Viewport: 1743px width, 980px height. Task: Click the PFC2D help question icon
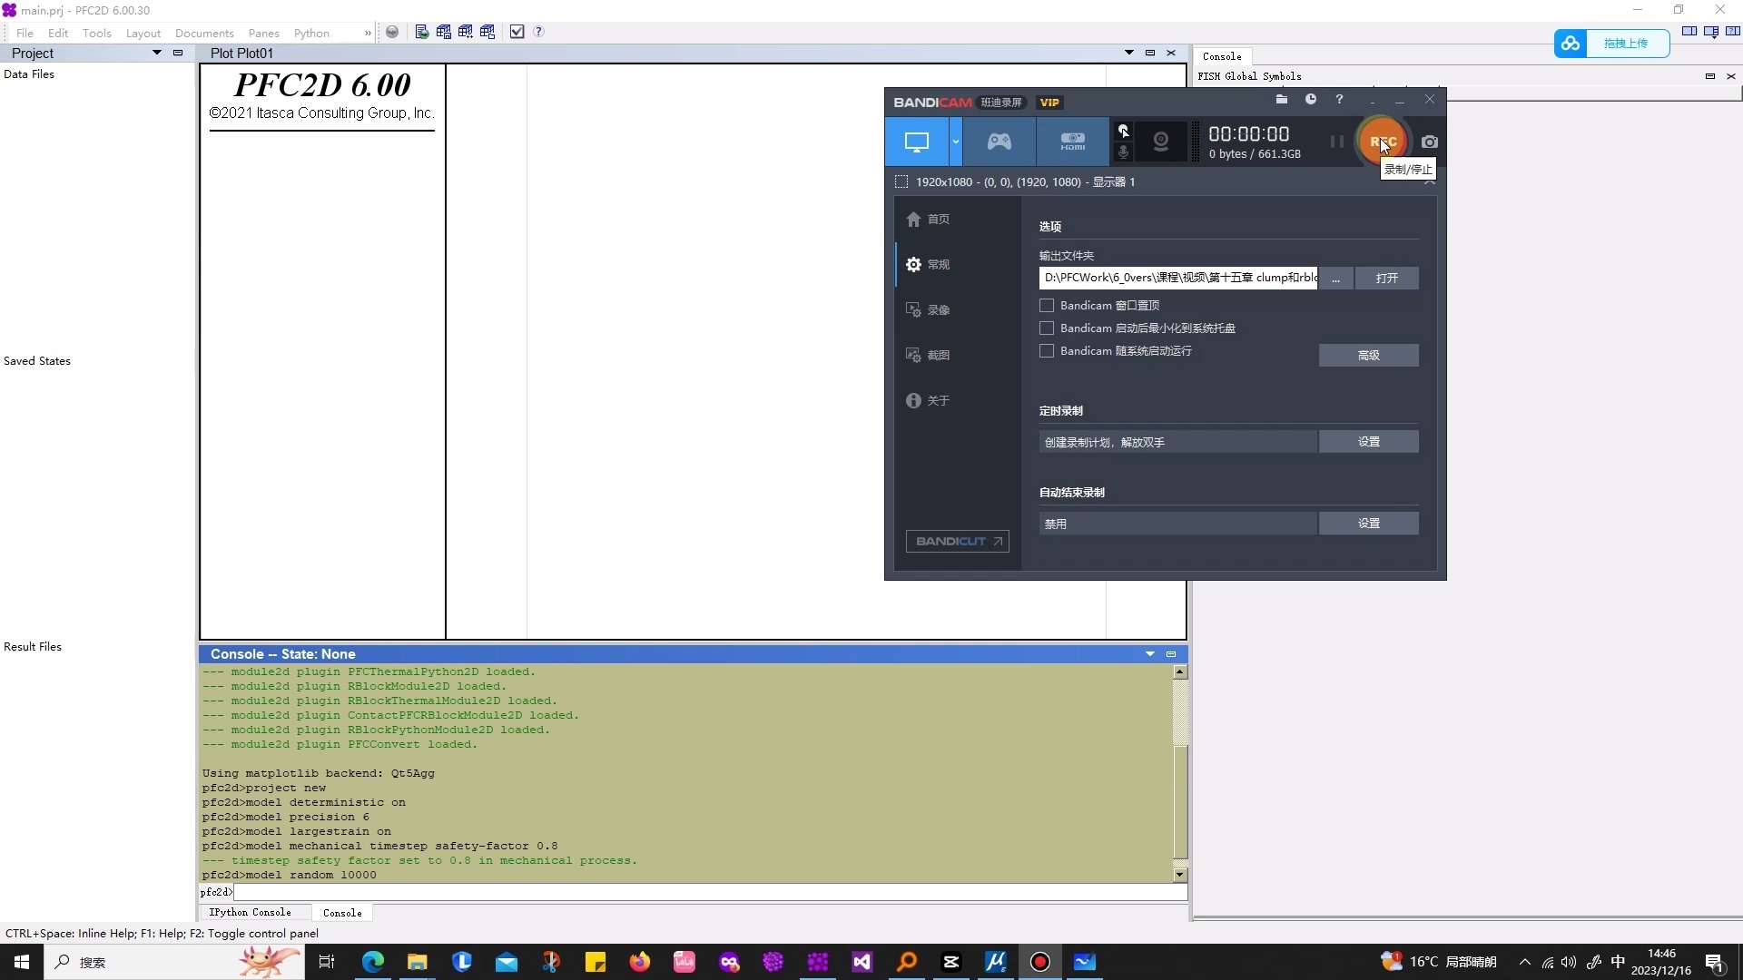pos(538,32)
